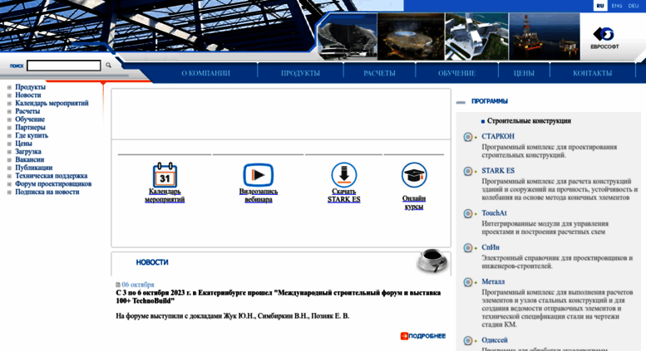646x351 pixels.
Task: Open the Металл program link
Action: click(493, 281)
